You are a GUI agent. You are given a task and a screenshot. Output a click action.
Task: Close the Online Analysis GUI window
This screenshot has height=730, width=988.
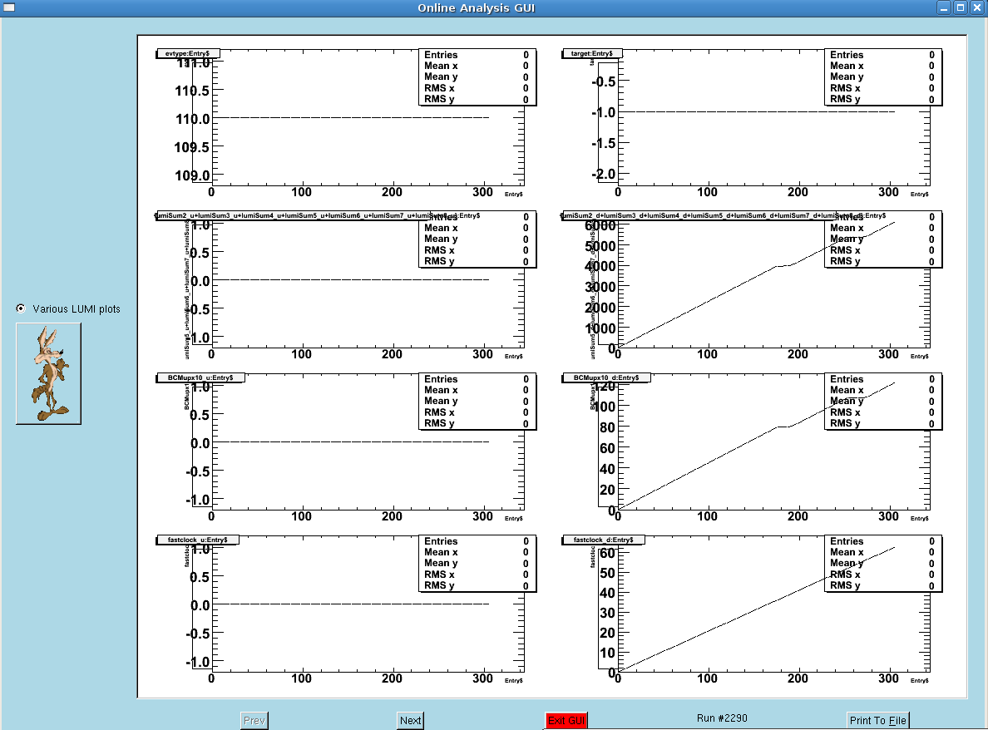click(977, 7)
